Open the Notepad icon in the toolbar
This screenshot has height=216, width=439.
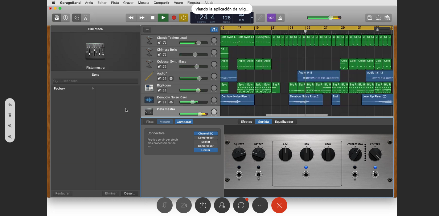(370, 18)
